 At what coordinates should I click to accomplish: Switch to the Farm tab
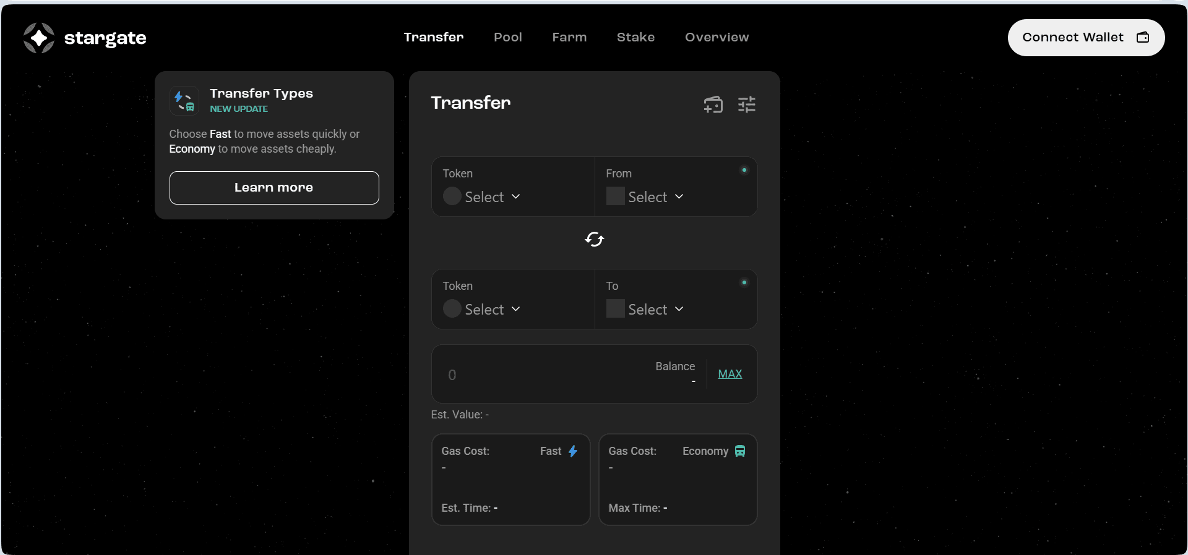pos(569,37)
